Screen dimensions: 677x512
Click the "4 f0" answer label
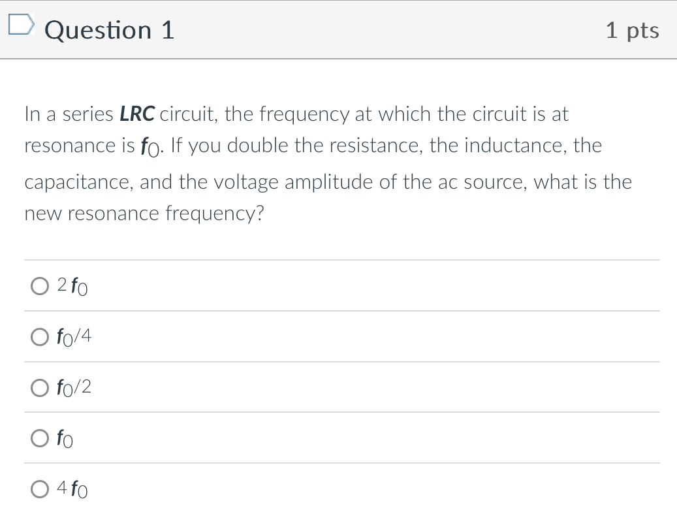coord(73,488)
